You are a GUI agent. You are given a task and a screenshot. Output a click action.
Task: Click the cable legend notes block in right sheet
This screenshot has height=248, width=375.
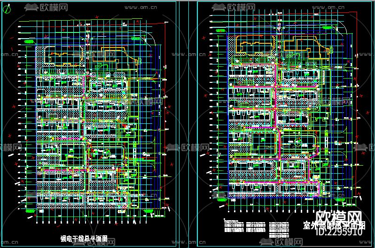(258, 228)
